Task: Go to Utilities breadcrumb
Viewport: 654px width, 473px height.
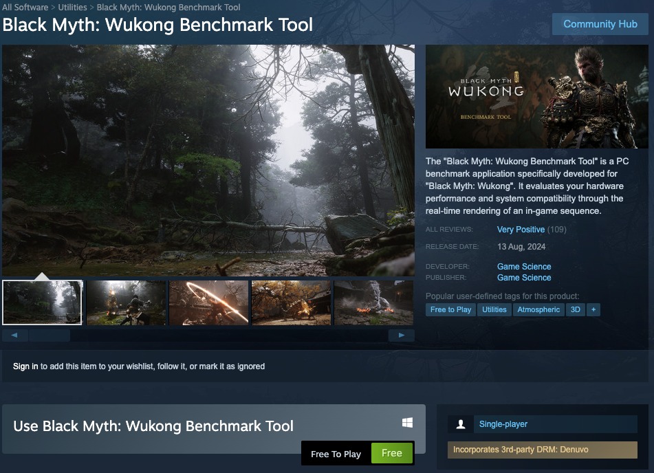Action: [x=73, y=7]
